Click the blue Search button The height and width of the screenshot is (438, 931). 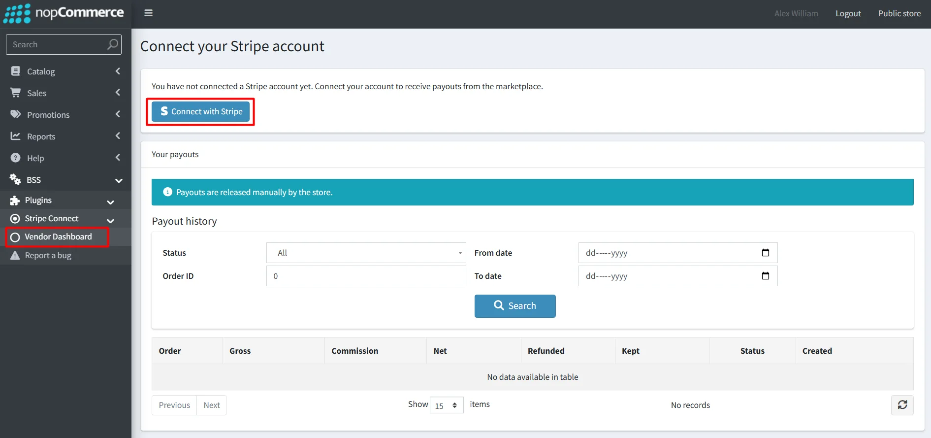[x=515, y=306]
